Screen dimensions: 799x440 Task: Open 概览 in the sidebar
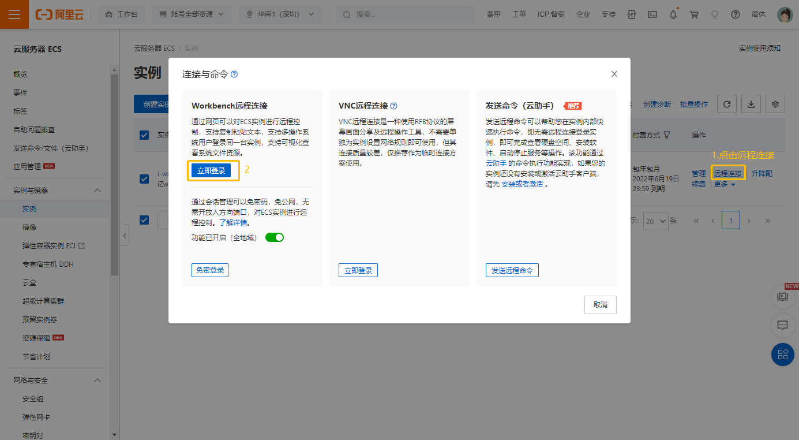(x=20, y=74)
